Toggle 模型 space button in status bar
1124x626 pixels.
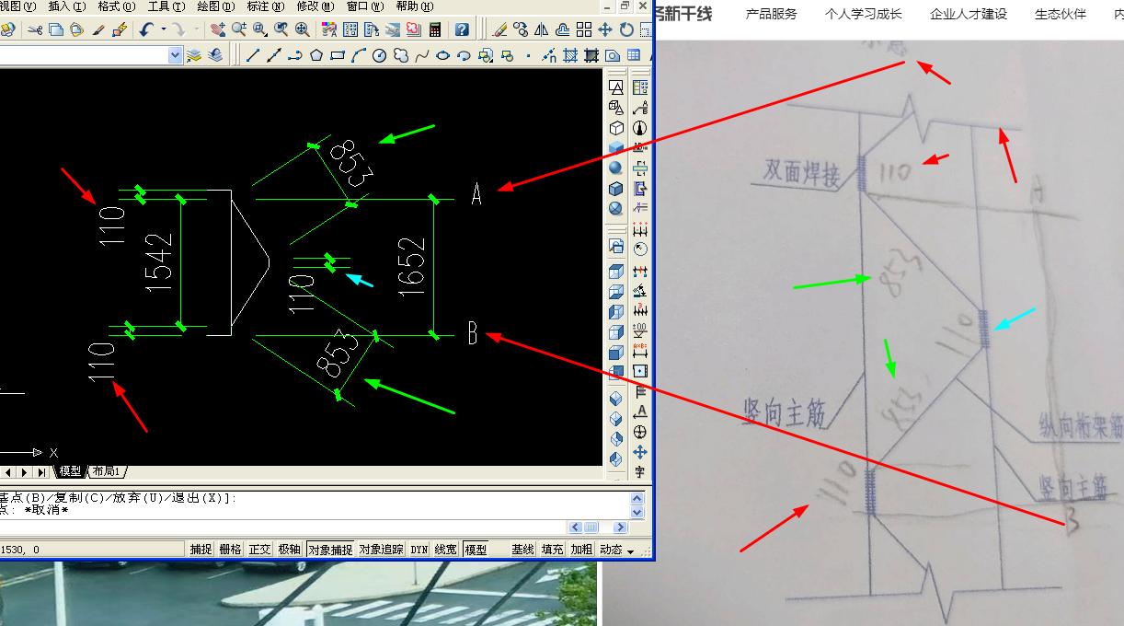(476, 550)
